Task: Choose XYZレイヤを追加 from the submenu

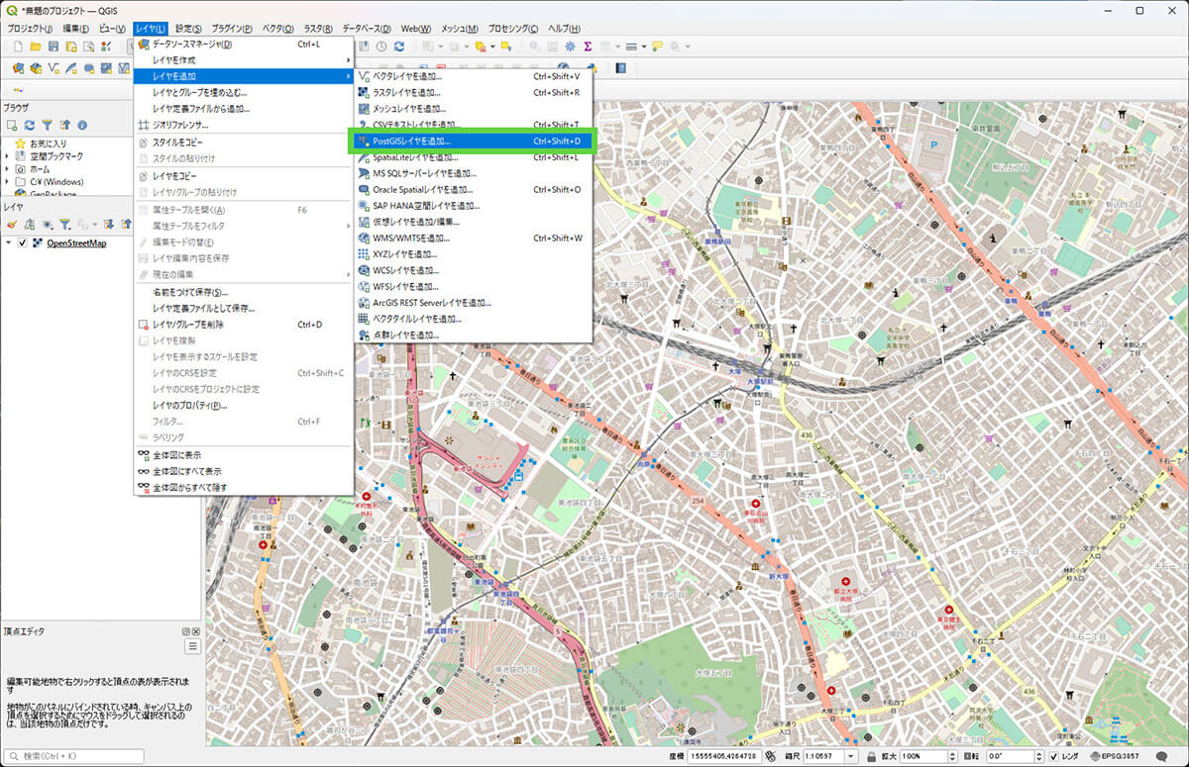Action: [x=473, y=254]
